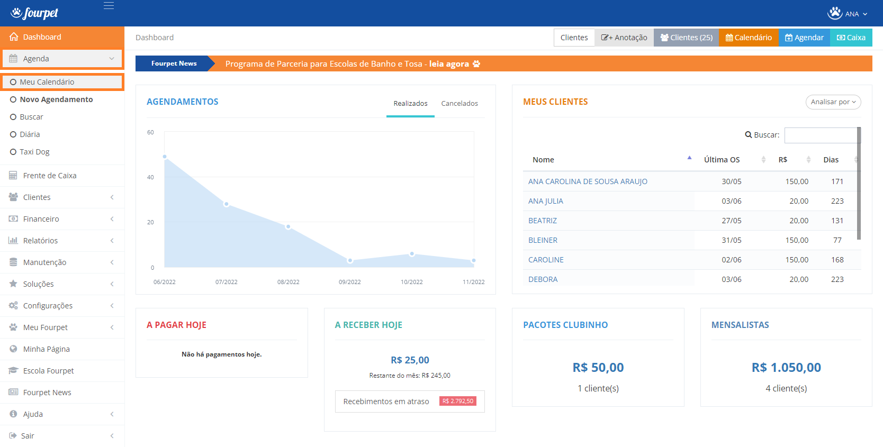Open Recebimentos em atraso box
This screenshot has width=883, height=447.
[410, 402]
